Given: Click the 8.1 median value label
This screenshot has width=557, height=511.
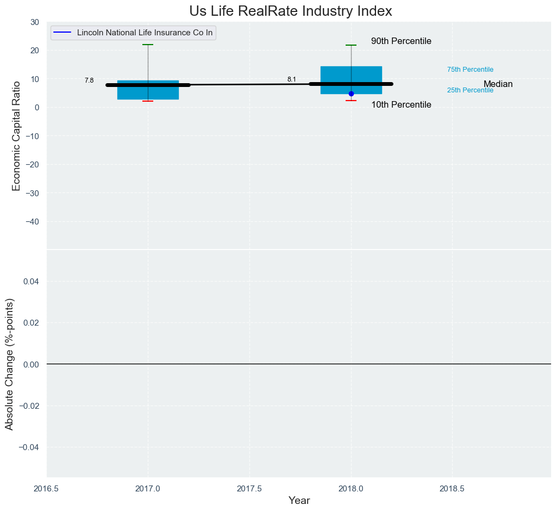Looking at the screenshot, I should point(292,79).
